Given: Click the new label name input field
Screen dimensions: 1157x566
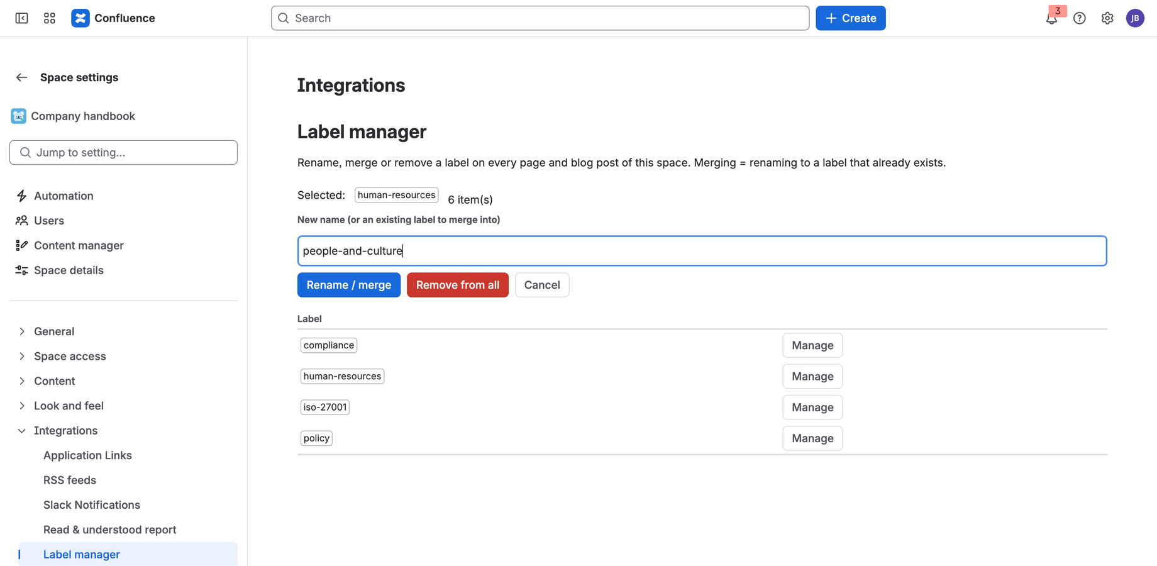Looking at the screenshot, I should click(702, 251).
